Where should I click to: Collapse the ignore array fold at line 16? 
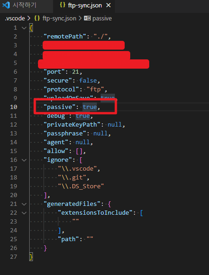[x=24, y=160]
